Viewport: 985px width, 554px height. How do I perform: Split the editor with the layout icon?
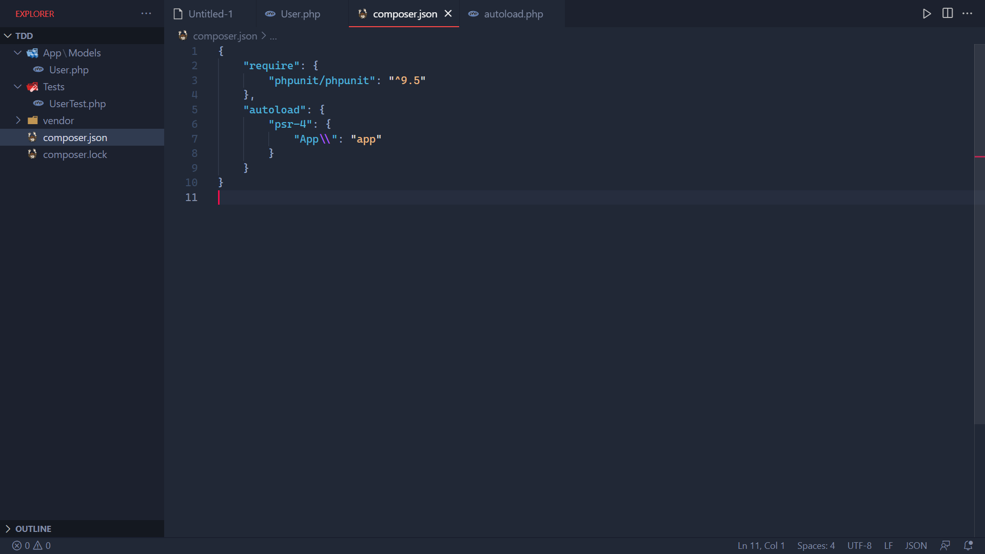click(x=948, y=14)
